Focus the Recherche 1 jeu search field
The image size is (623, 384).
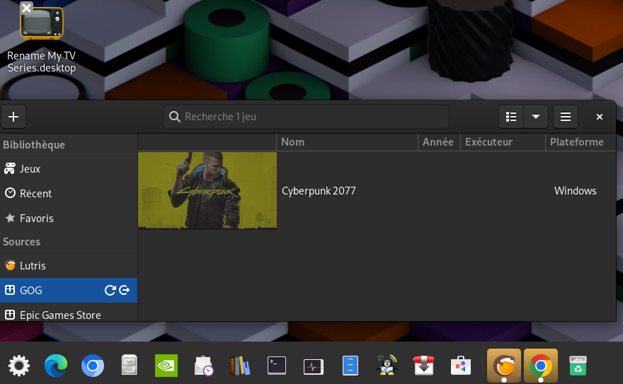pos(306,117)
